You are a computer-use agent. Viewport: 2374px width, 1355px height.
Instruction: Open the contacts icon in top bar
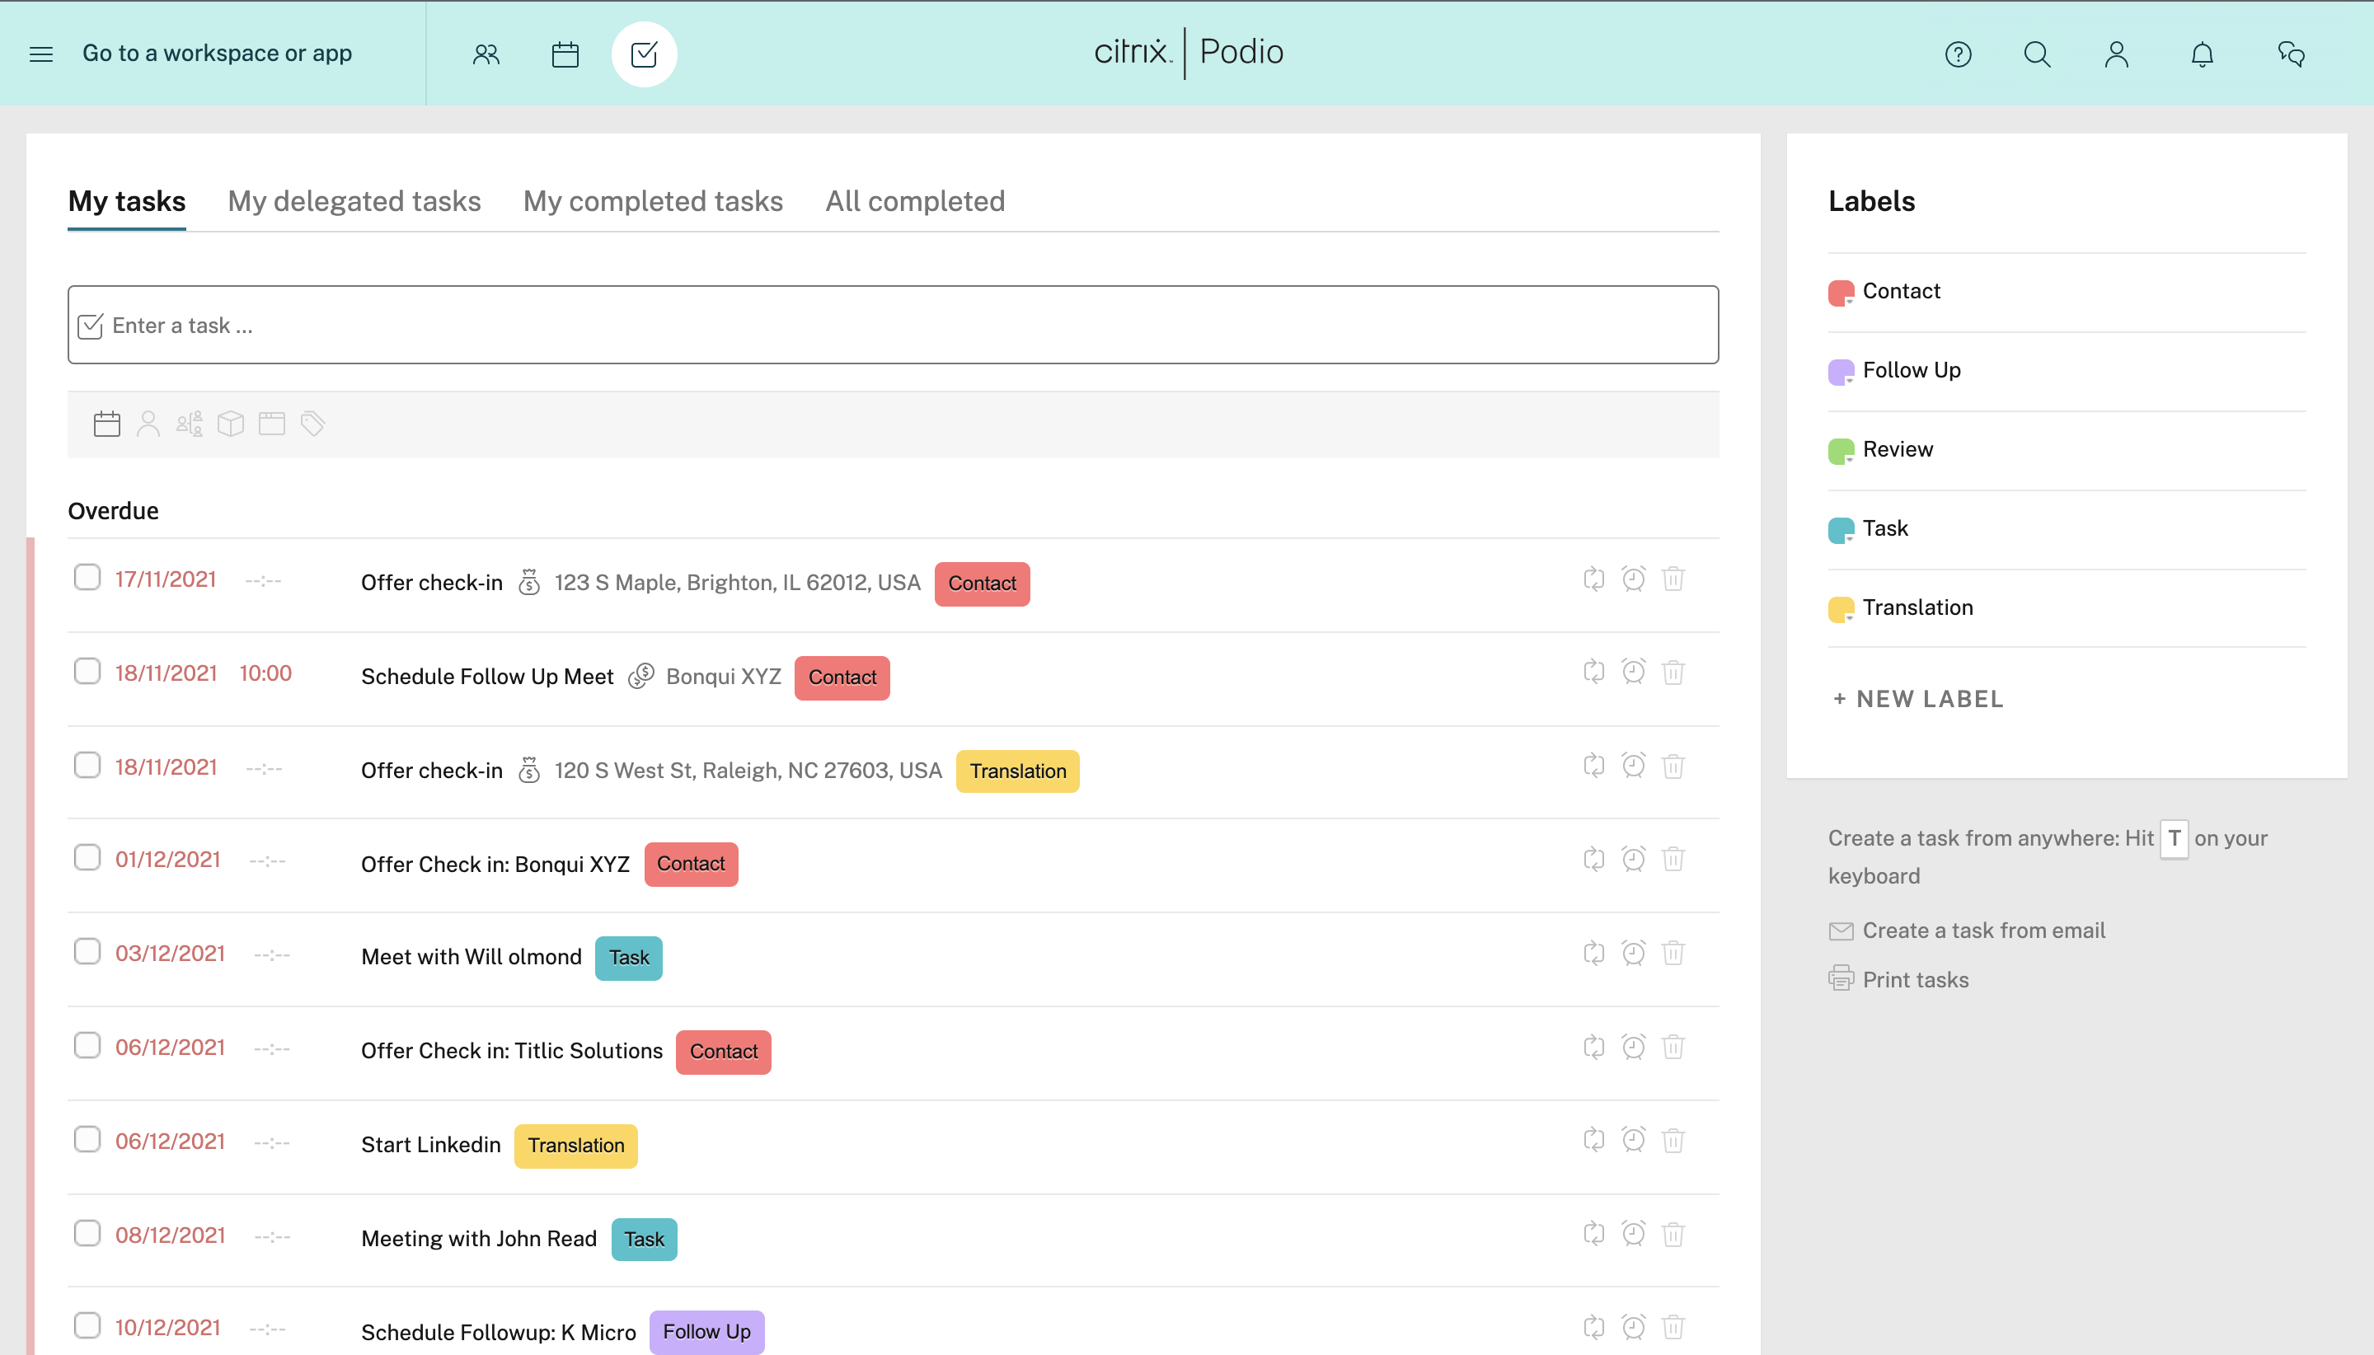(486, 54)
